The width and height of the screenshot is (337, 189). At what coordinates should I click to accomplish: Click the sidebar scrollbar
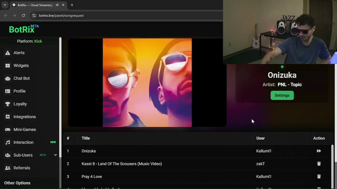60,97
